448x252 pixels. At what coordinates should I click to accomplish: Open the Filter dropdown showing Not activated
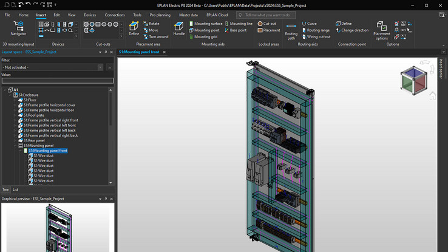[x=52, y=67]
